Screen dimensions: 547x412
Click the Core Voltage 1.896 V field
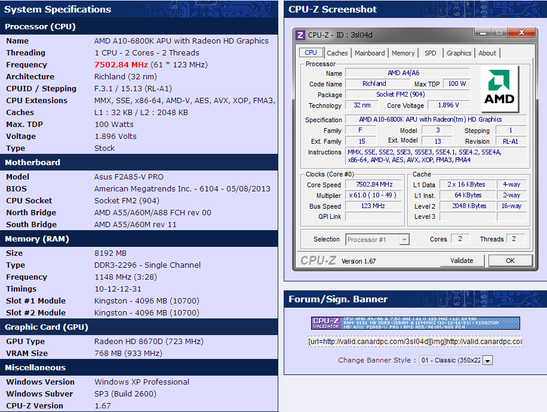pyautogui.click(x=448, y=105)
